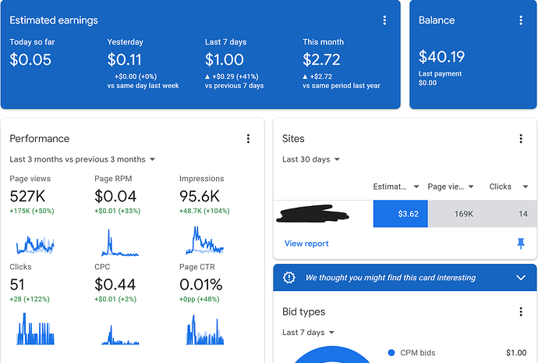Click the info badge icon on suggestion banner
Screen dimensions: 538x363
coord(289,277)
